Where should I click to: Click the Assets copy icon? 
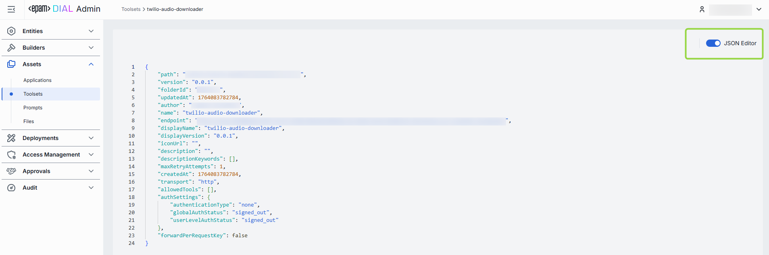point(11,64)
